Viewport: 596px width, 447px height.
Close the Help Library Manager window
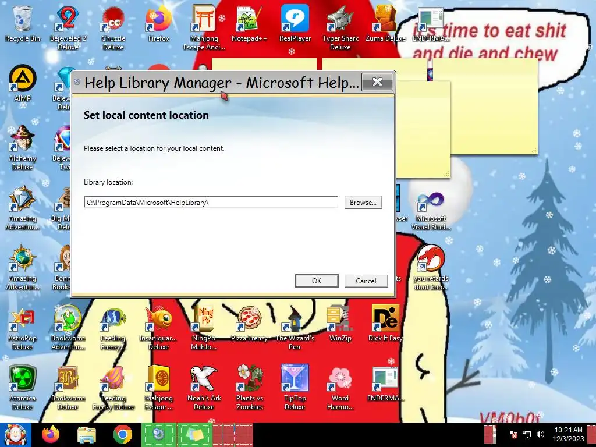click(377, 81)
